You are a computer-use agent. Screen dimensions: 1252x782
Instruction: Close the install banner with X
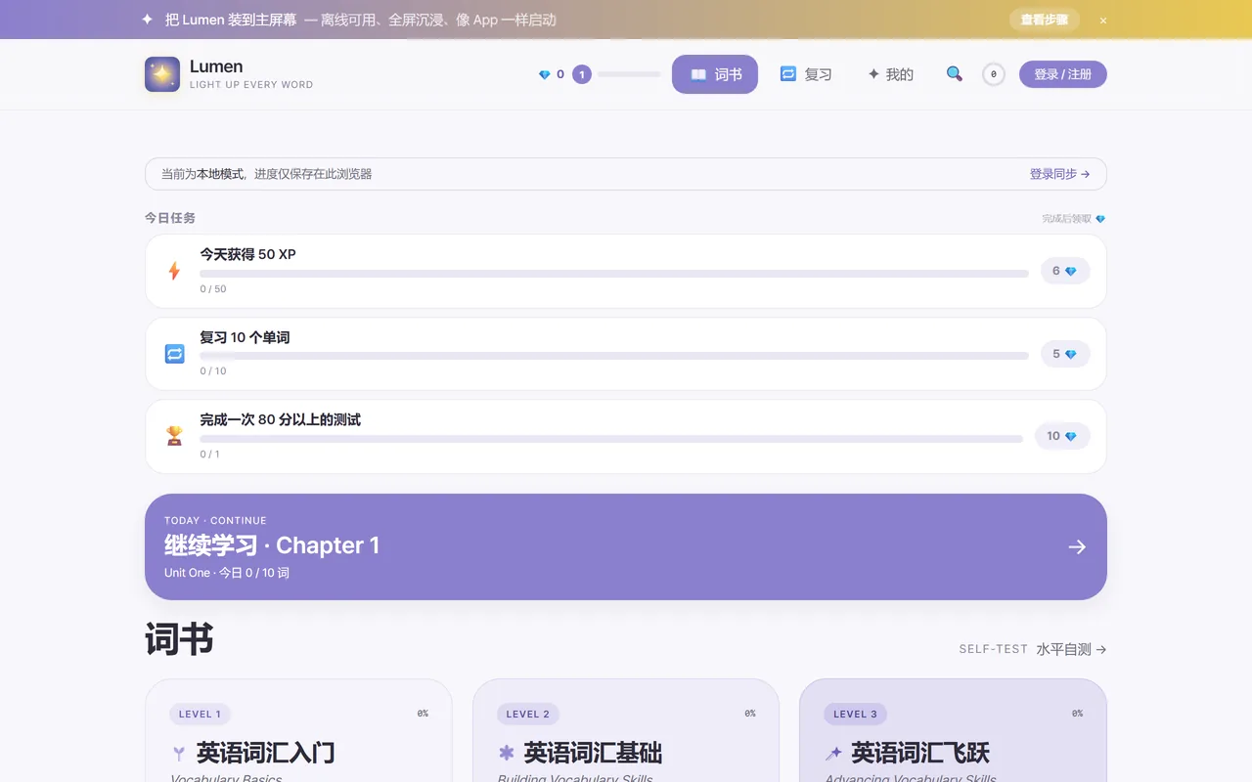click(1103, 20)
